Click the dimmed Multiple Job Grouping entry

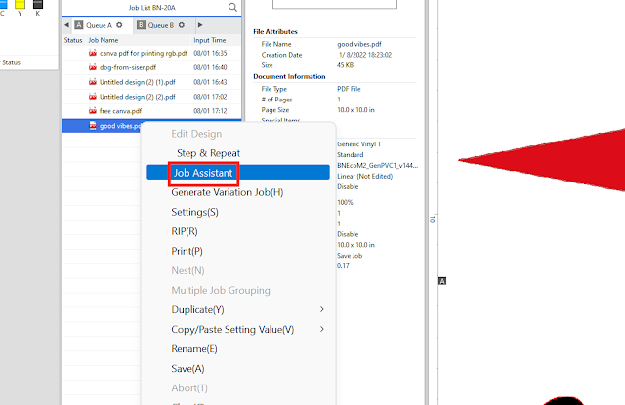[238, 290]
